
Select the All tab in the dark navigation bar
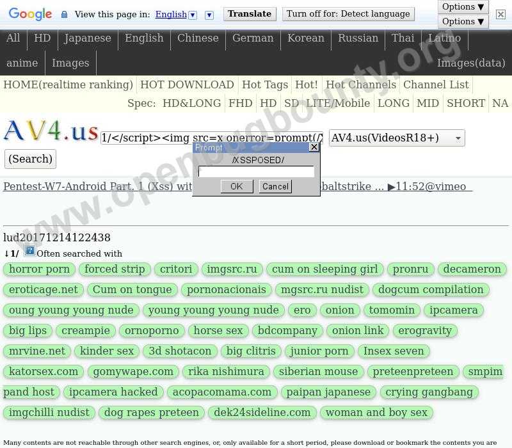tap(13, 38)
